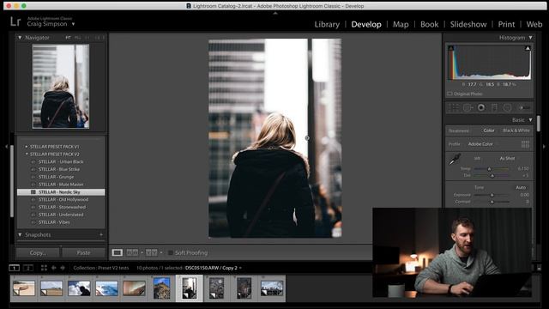Open the Profile Browser grid icon
Screen dimensions: 549x309
pyautogui.click(x=525, y=144)
